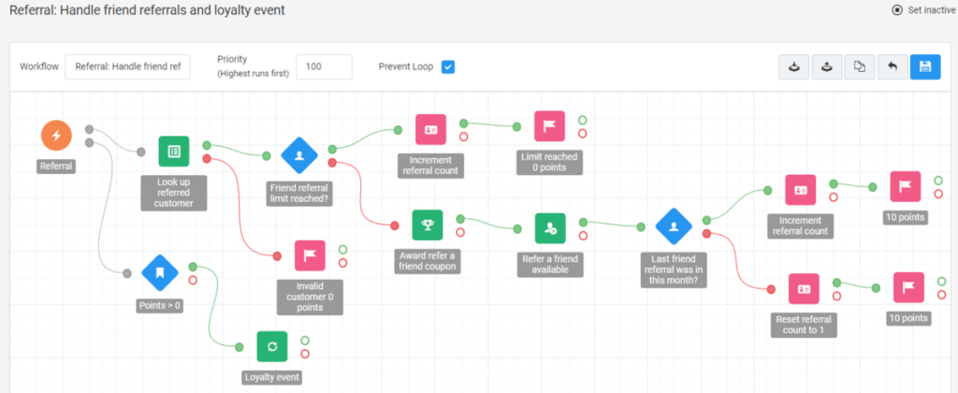The image size is (958, 393).
Task: Click the Increment referral count node above Reset referral count
Action: (801, 189)
